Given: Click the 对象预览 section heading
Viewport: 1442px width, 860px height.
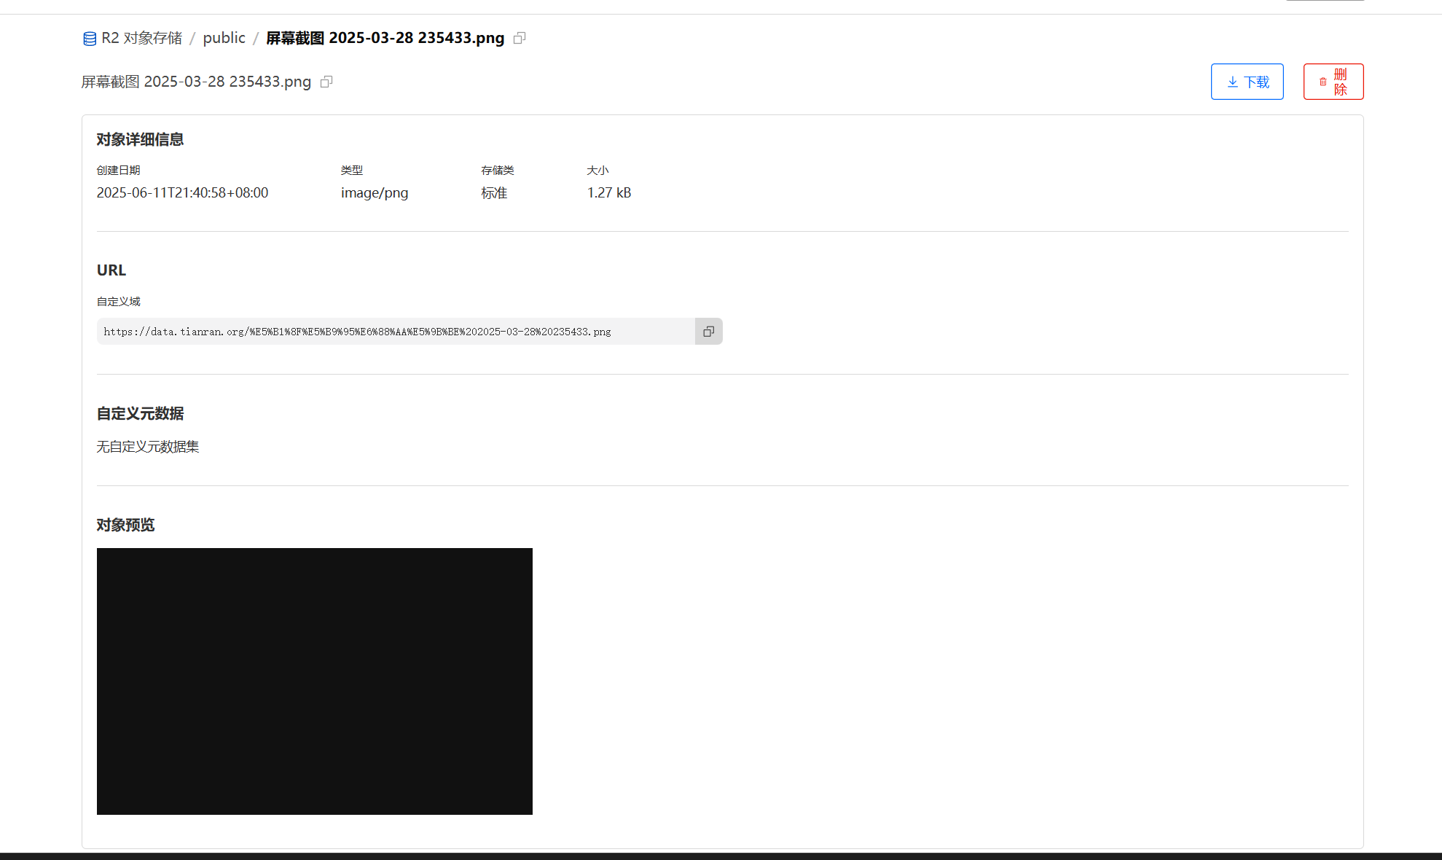Looking at the screenshot, I should pyautogui.click(x=125, y=525).
